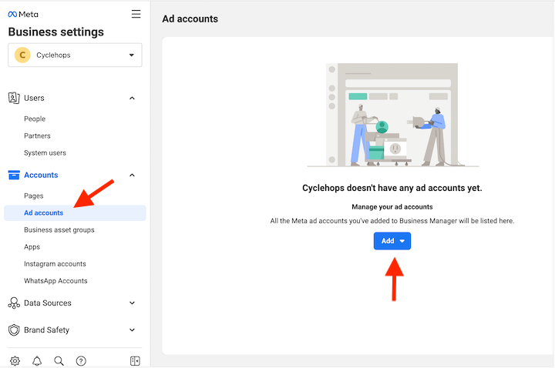Collapse the Users section chevron

[x=132, y=99]
